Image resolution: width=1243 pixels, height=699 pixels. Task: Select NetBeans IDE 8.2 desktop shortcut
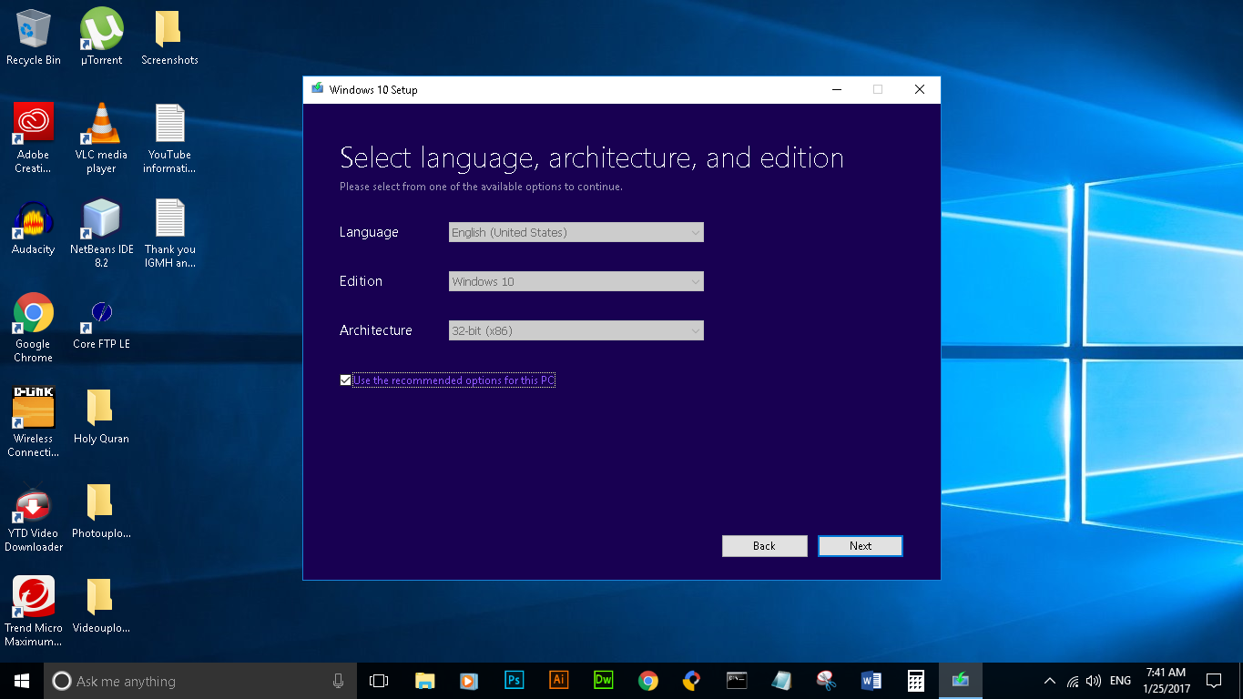pyautogui.click(x=101, y=234)
